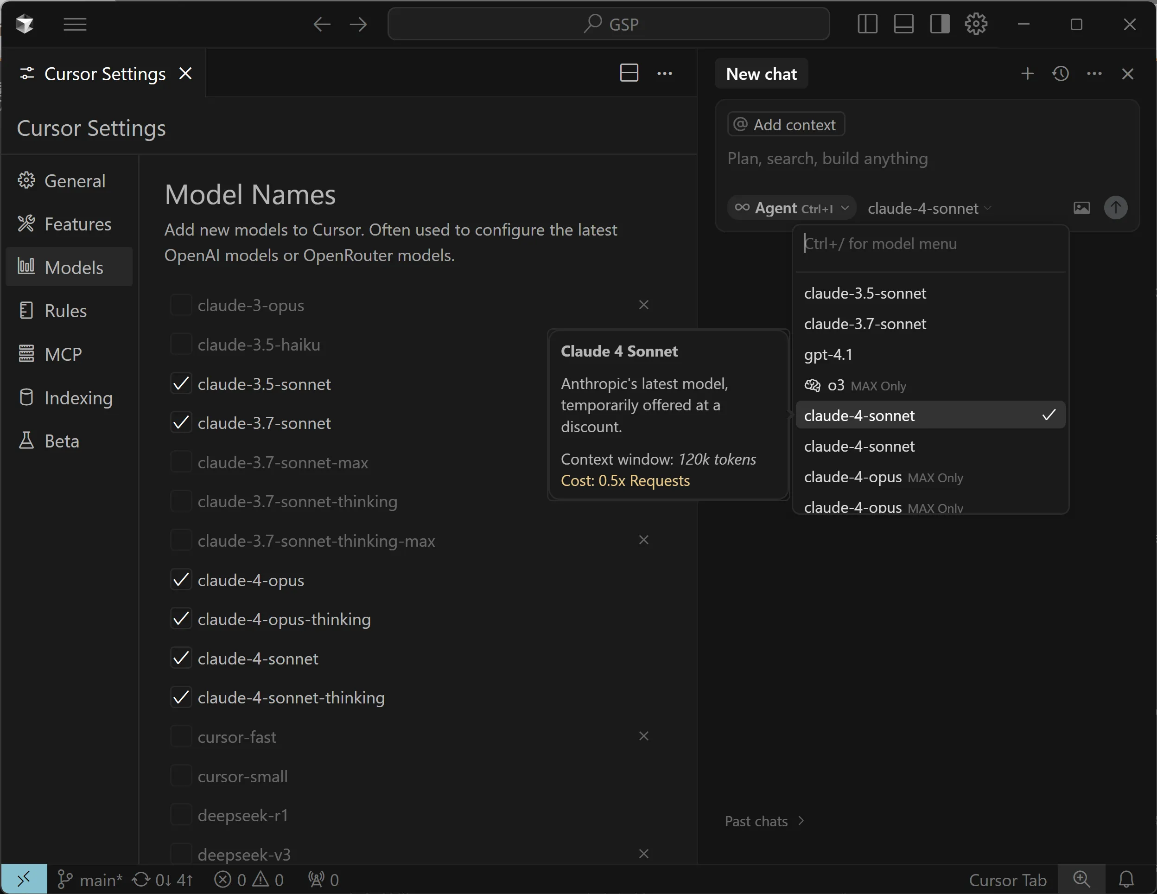
Task: Toggle primary sidebar layout icon
Action: pyautogui.click(x=867, y=25)
